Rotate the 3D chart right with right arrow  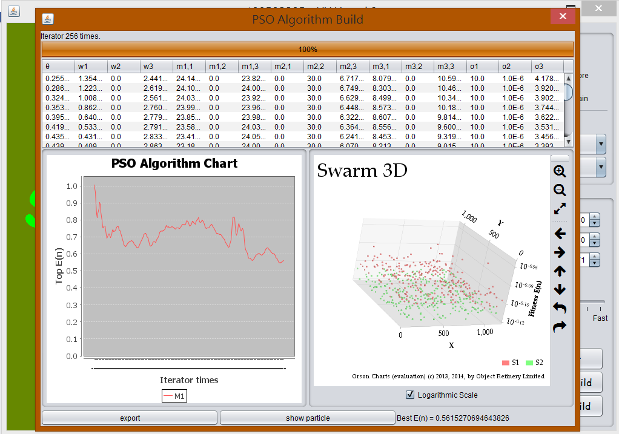(x=560, y=252)
